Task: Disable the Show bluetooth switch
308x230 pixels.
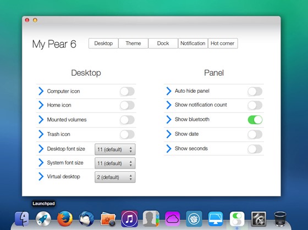Action: pyautogui.click(x=255, y=120)
